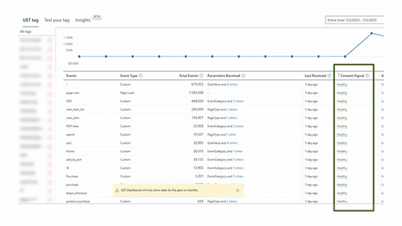402x226 pixels.
Task: Open '2 others' link in product_purchase row
Action: click(232, 201)
